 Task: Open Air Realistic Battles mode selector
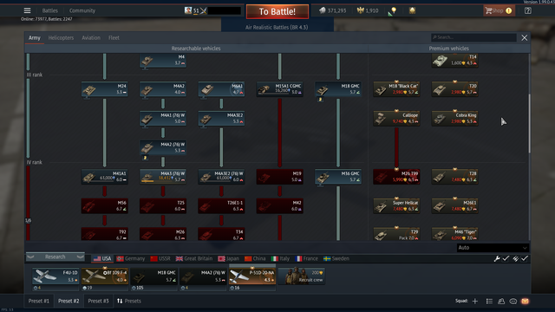[277, 27]
